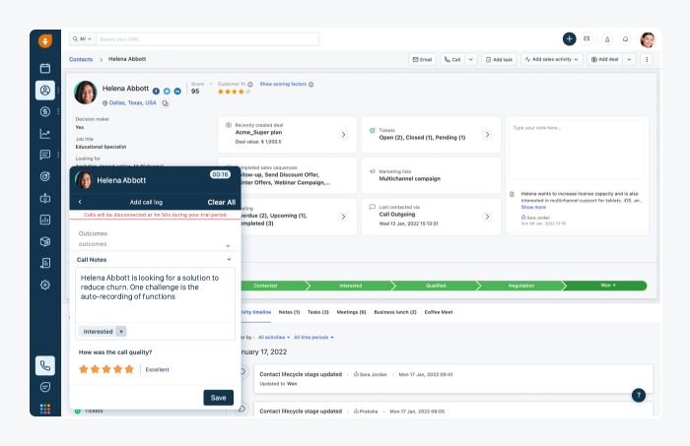690x446 pixels.
Task: Click the info icon beside Customer fit
Action: pyautogui.click(x=250, y=85)
